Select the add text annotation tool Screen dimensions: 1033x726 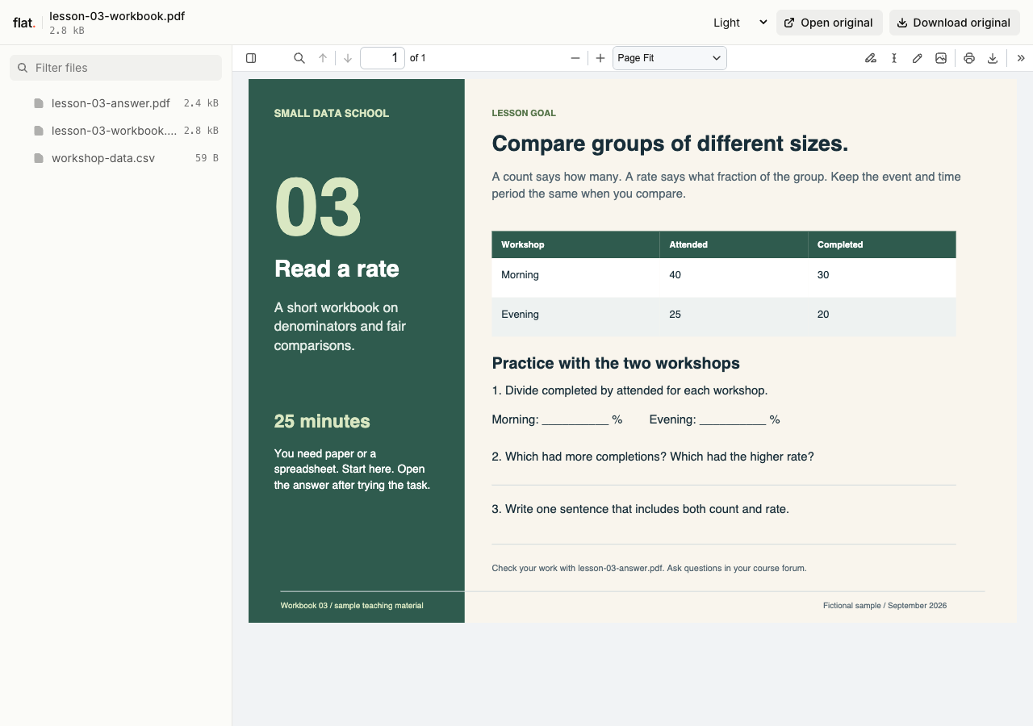(894, 58)
